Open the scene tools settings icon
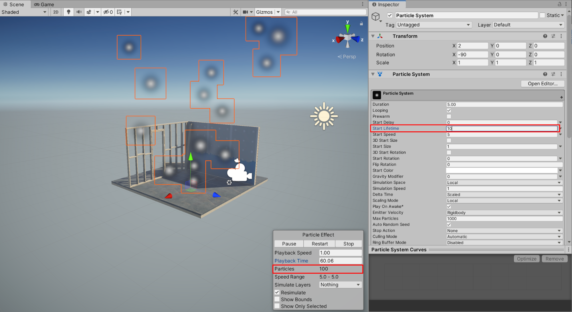The height and width of the screenshot is (312, 572). pyautogui.click(x=235, y=12)
